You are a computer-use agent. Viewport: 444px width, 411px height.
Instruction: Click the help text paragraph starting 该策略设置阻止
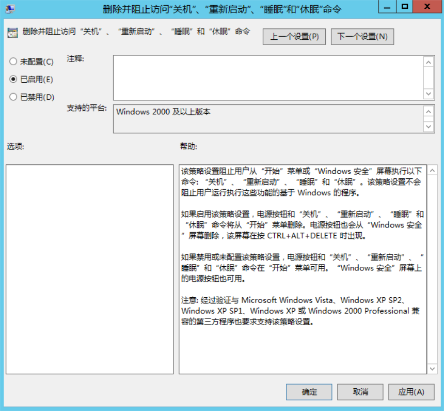click(x=302, y=182)
